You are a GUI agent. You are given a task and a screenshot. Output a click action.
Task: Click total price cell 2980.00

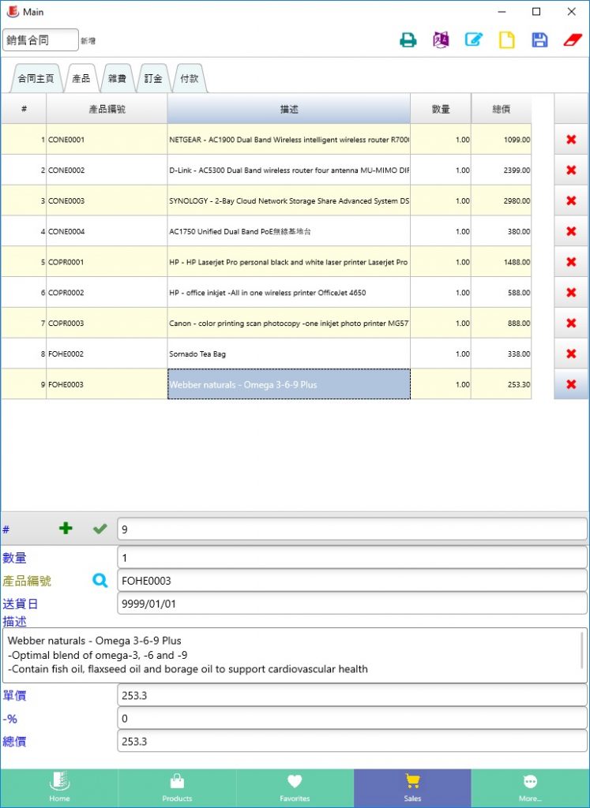click(502, 200)
